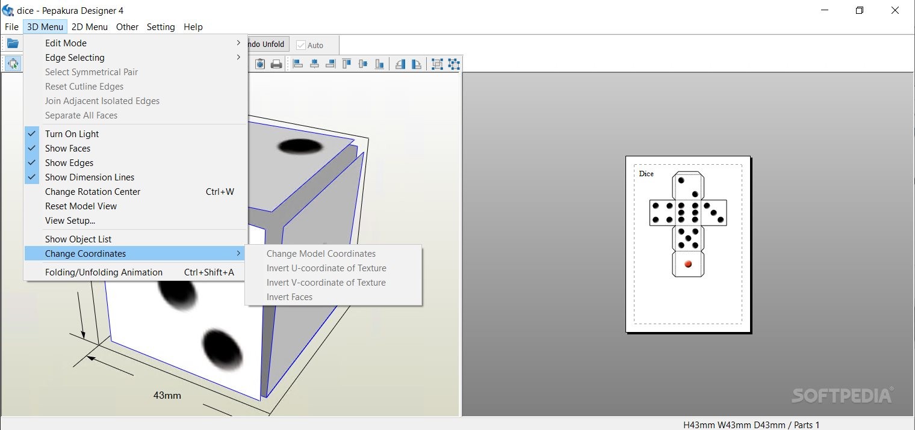Select the rotate/select tool in the 2D toolbar
Image resolution: width=915 pixels, height=430 pixels.
coord(13,64)
